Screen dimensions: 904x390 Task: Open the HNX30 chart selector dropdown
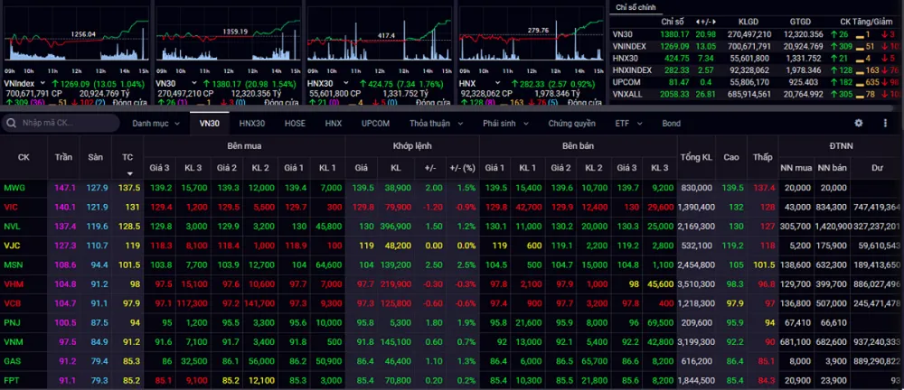click(347, 82)
